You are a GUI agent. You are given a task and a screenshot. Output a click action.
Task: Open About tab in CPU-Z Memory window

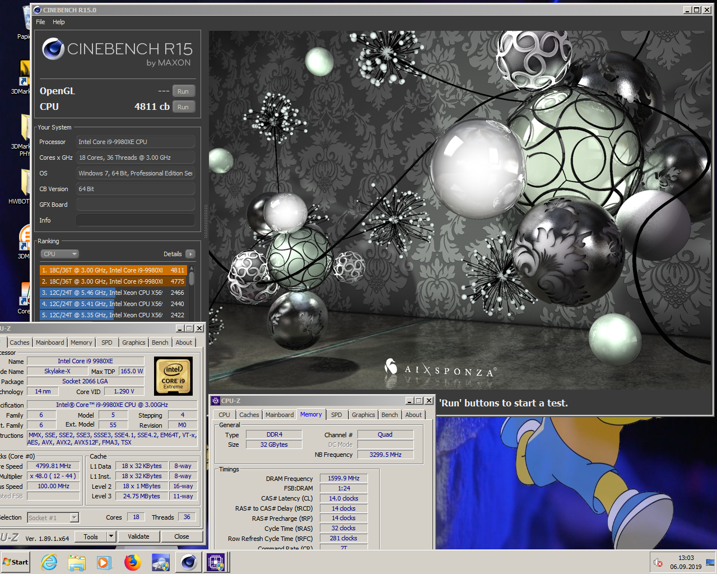(413, 415)
